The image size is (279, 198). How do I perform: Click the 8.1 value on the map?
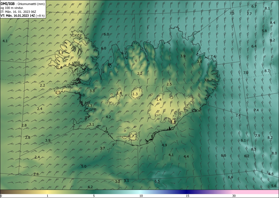tap(267, 8)
